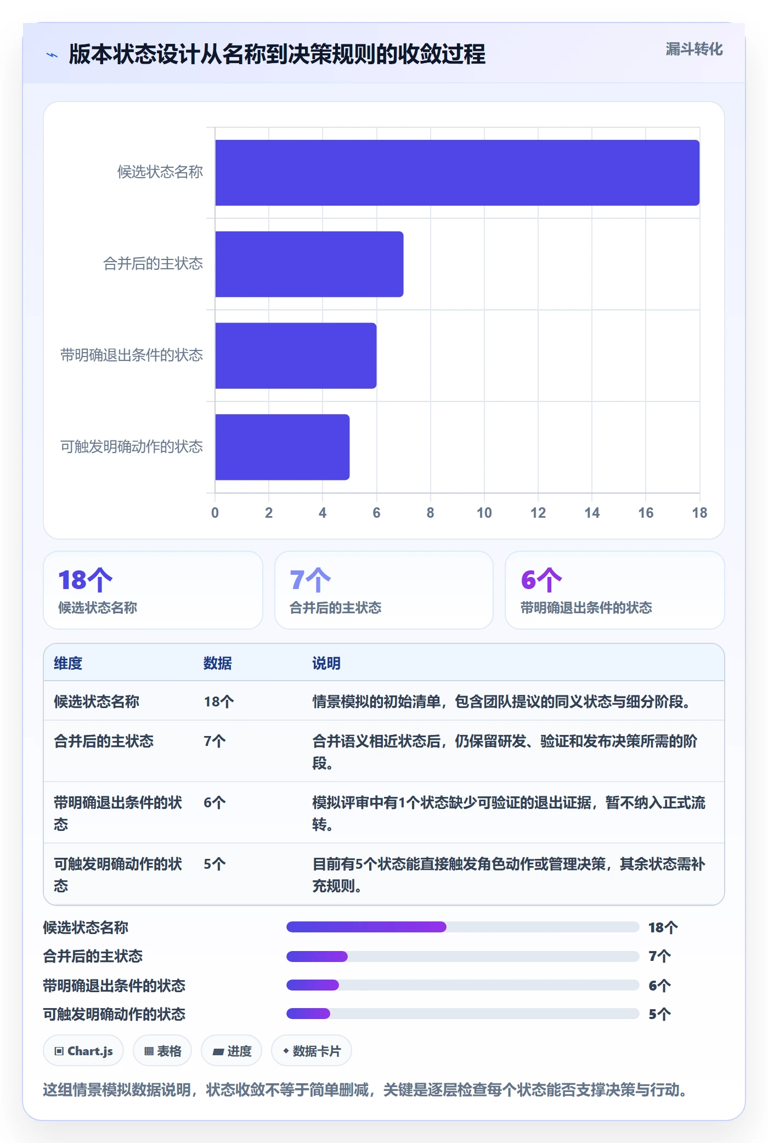Click the 数据卡片 tag chip
The height and width of the screenshot is (1143, 768).
312,1051
